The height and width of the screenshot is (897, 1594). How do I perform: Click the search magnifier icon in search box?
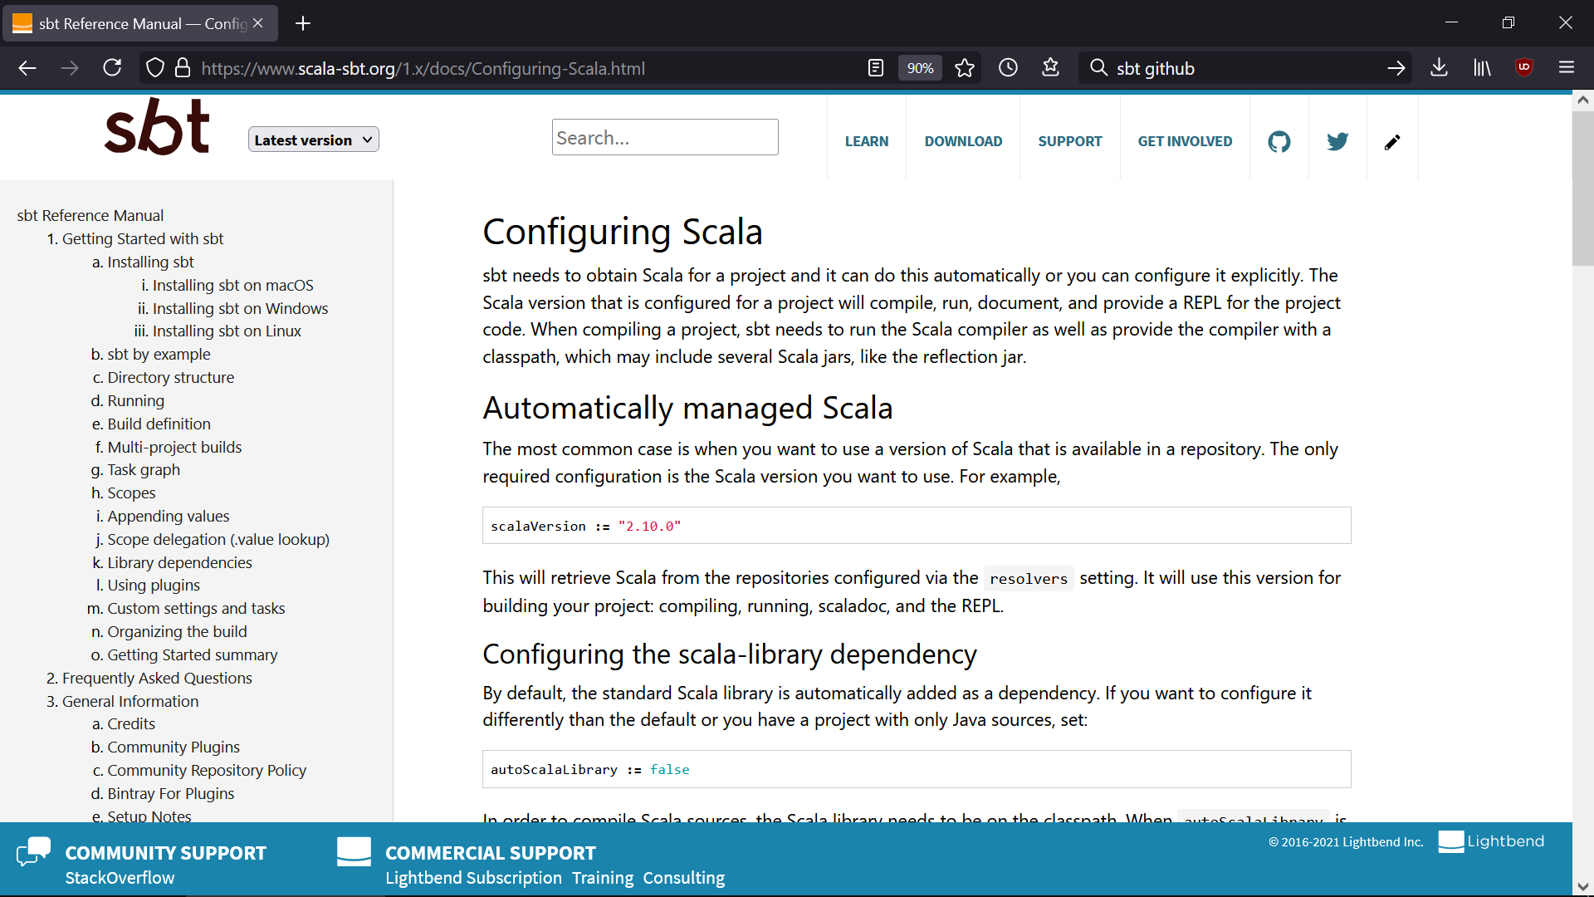1098,68
